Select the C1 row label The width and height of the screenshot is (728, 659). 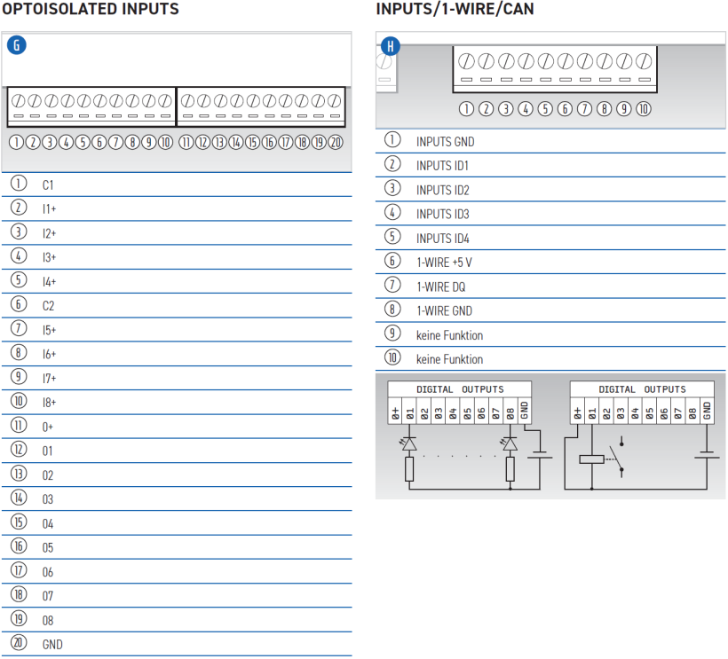[x=48, y=185]
